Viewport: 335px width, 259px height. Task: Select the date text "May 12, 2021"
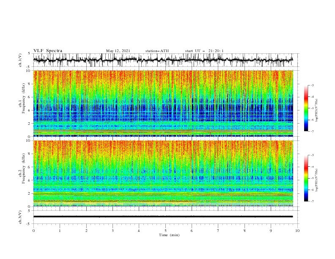[x=118, y=51]
